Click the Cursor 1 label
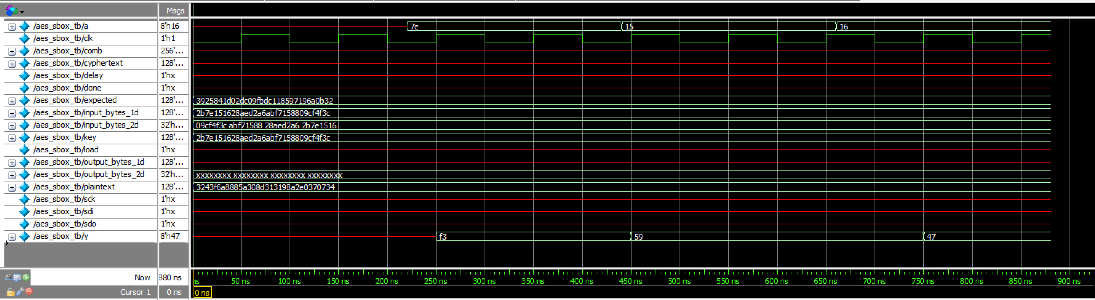 point(135,292)
